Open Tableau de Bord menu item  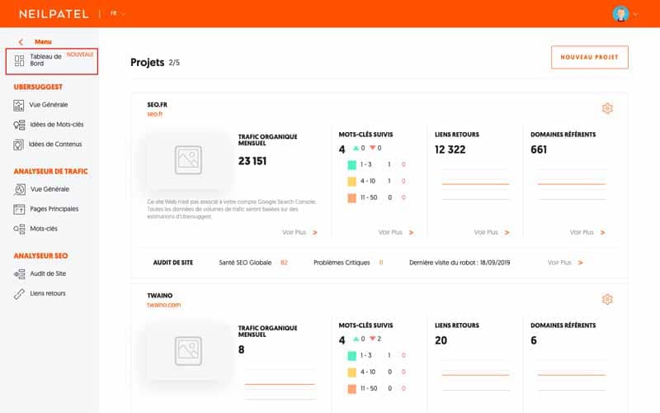pos(52,61)
